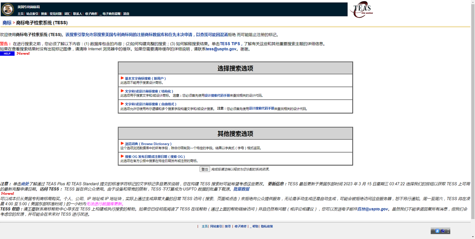
Task: Click the red News! link
Action: click(x=23, y=53)
